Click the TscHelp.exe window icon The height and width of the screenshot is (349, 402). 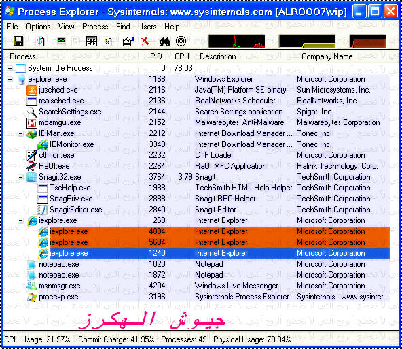(43, 188)
